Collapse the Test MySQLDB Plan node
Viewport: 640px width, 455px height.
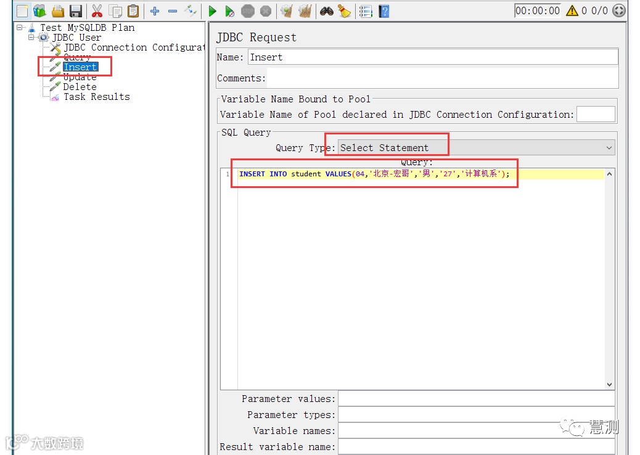(19, 28)
